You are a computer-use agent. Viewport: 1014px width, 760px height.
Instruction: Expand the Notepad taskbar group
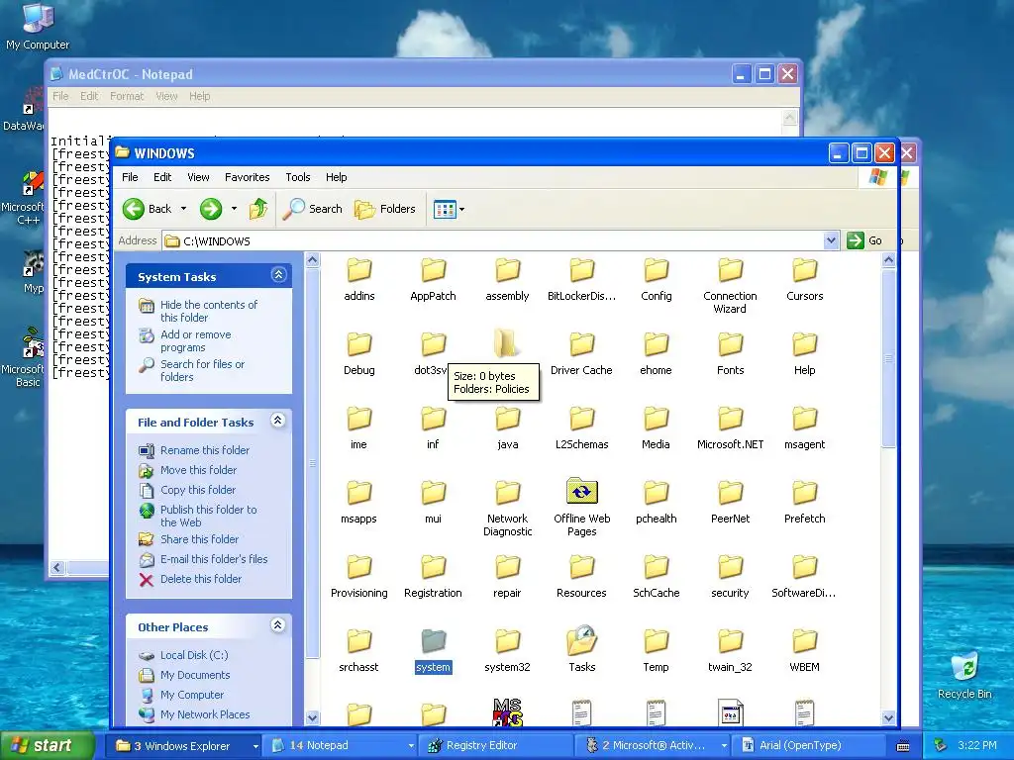coord(411,746)
